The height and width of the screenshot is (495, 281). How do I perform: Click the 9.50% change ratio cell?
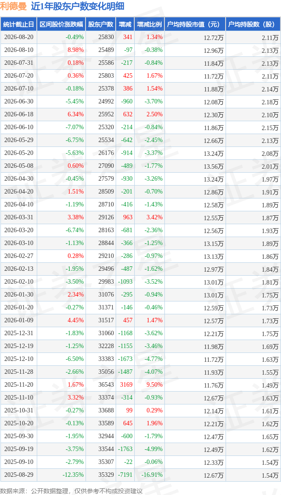tap(149, 384)
